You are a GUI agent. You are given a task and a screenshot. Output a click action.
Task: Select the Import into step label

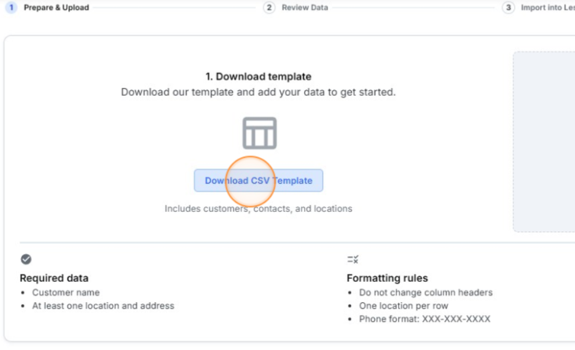[547, 8]
